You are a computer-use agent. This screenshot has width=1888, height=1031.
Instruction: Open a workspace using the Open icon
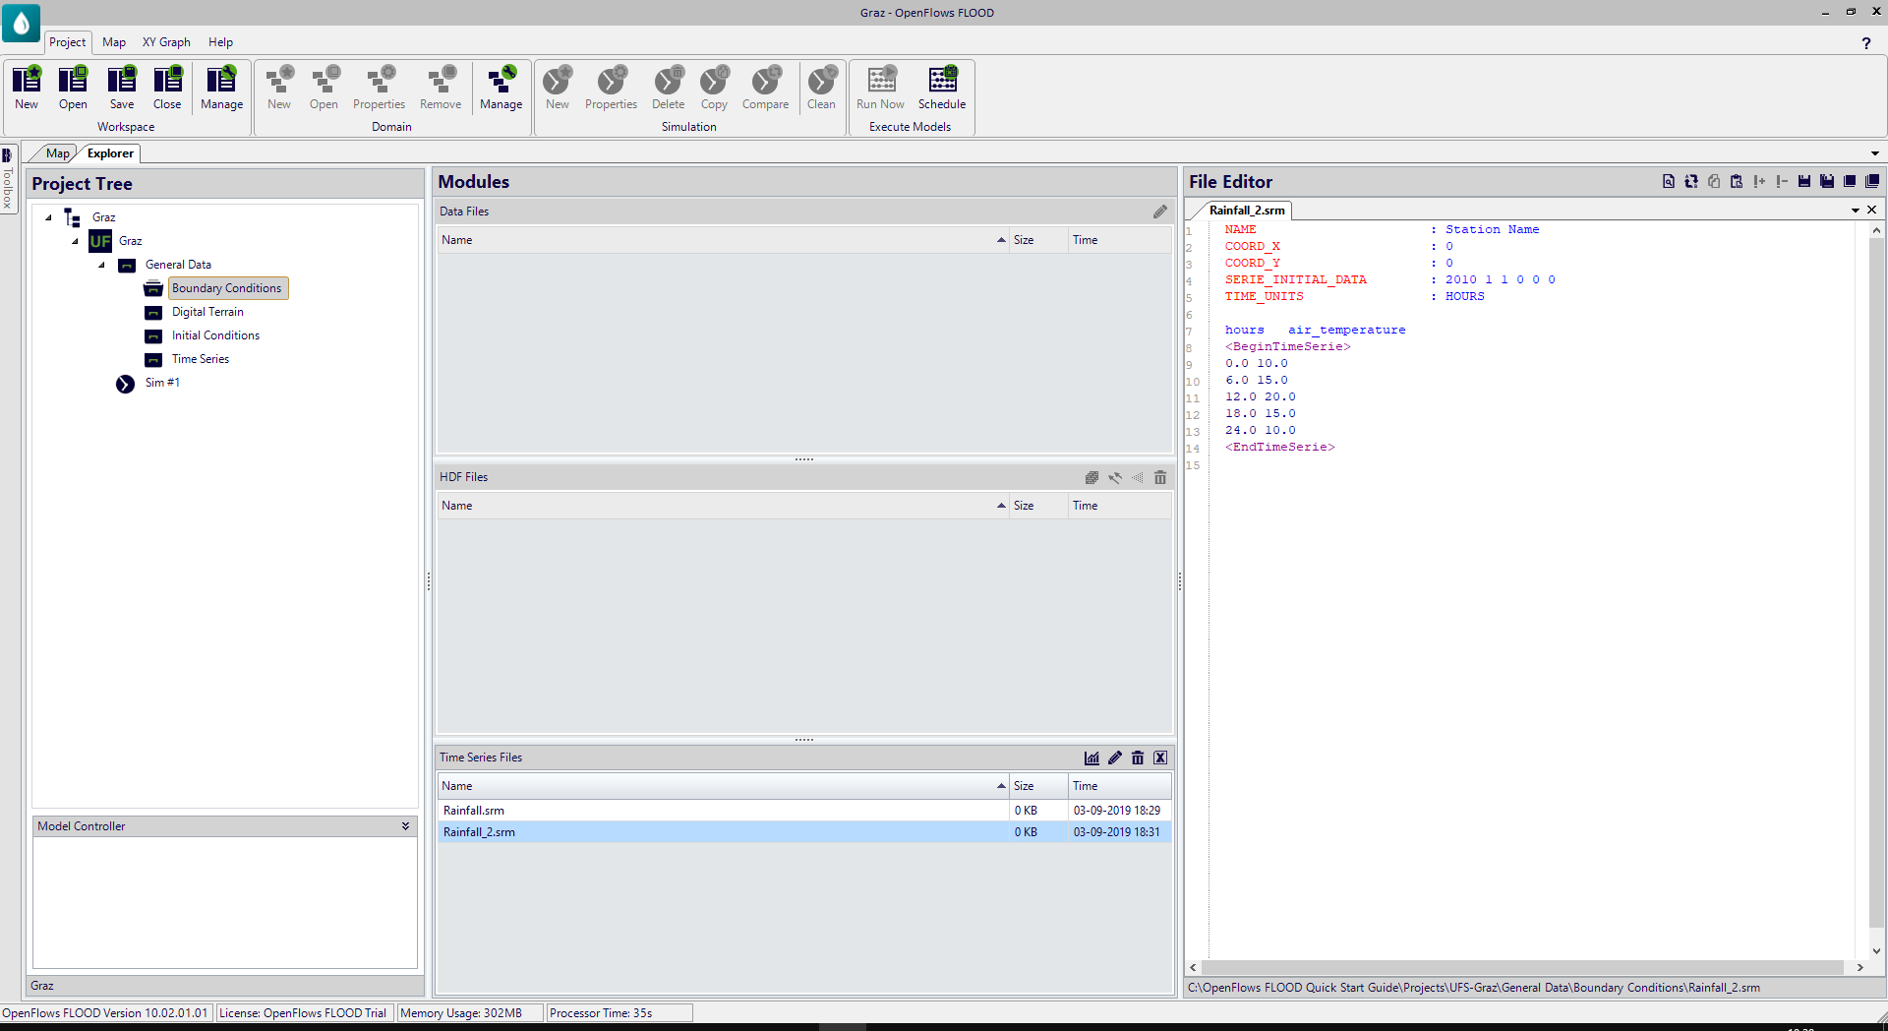tap(73, 88)
